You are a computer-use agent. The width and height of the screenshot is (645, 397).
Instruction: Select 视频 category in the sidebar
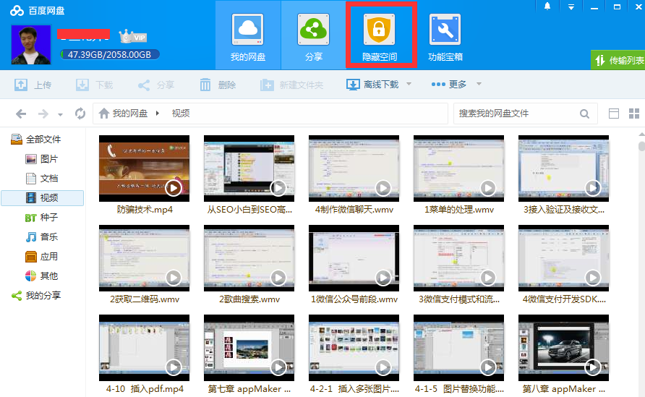[x=43, y=198]
